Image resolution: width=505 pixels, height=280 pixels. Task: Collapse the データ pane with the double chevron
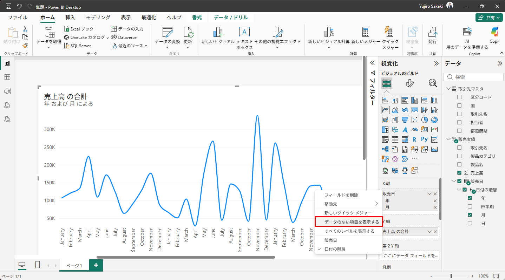500,63
